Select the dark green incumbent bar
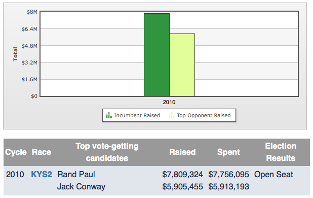The width and height of the screenshot is (313, 198). [x=156, y=55]
